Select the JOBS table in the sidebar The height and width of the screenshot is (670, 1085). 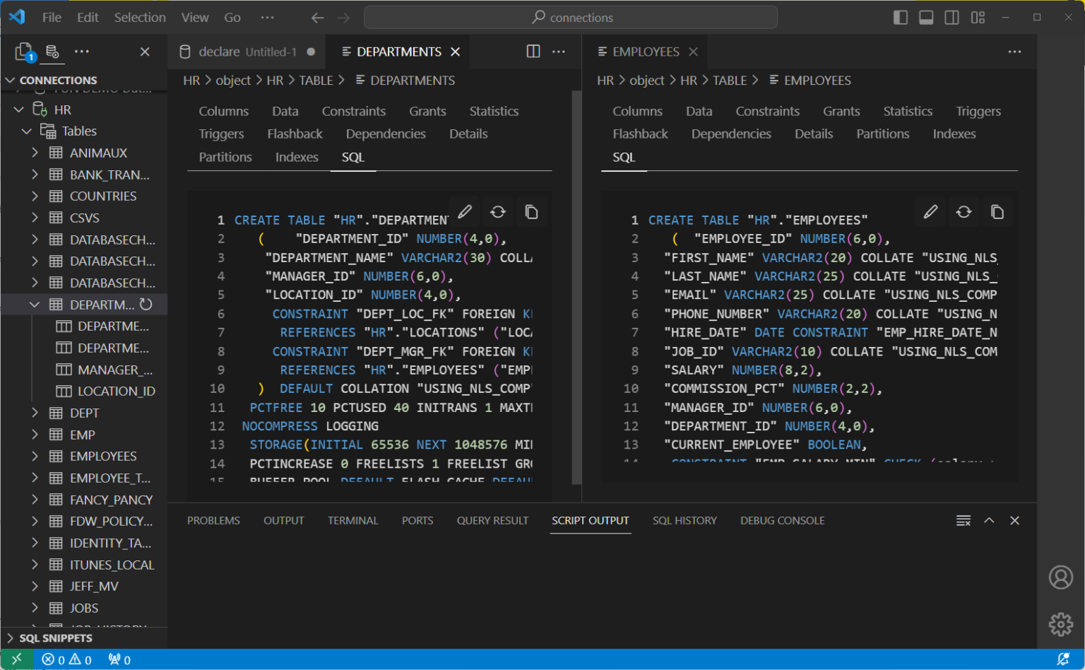(83, 608)
